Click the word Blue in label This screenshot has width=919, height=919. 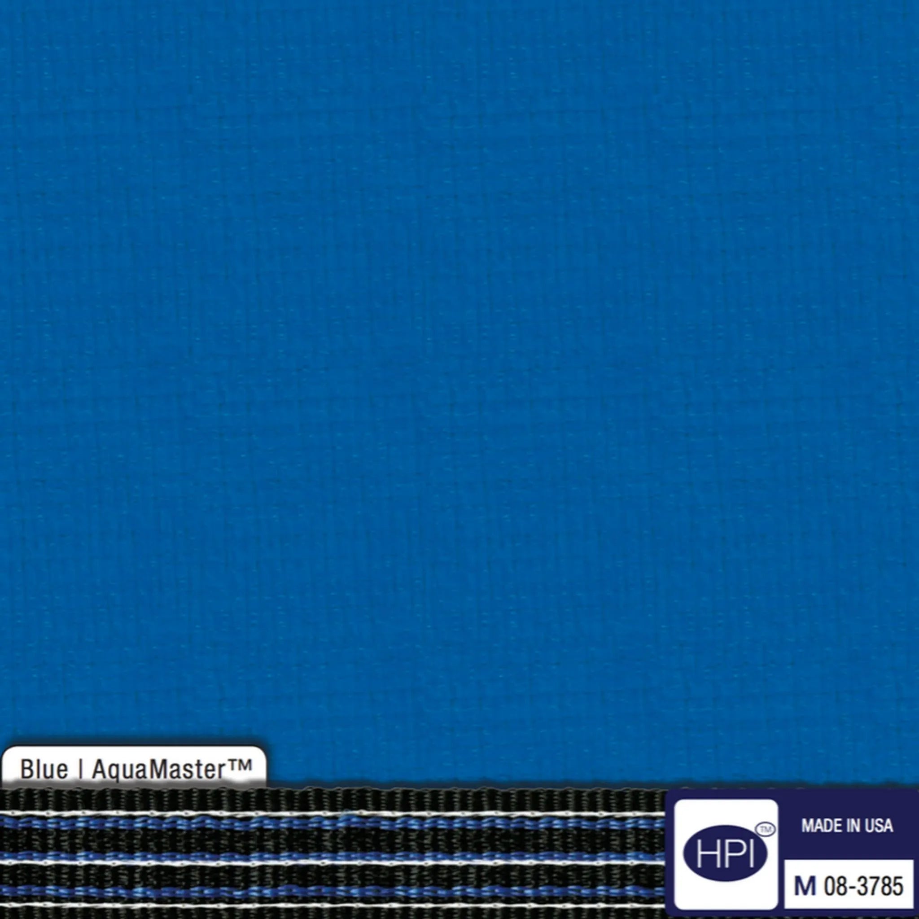(44, 770)
